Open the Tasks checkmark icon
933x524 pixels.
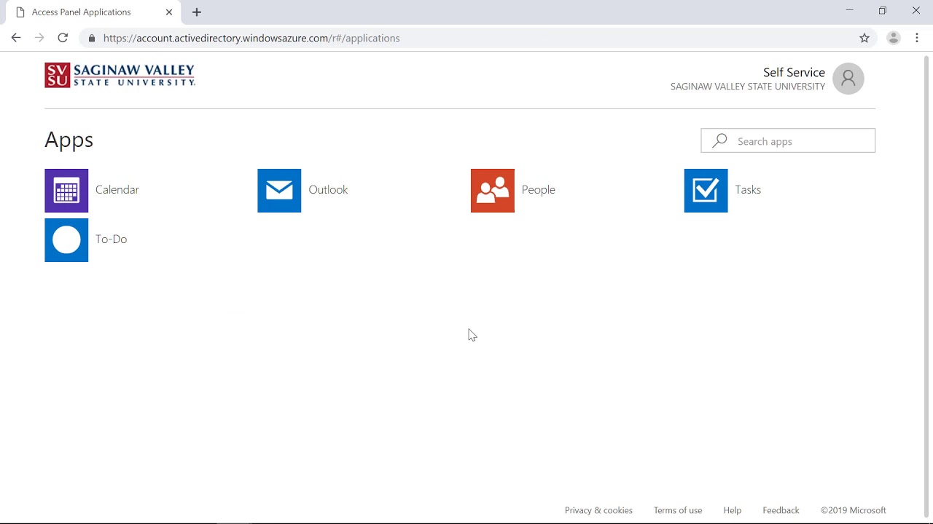(x=706, y=191)
